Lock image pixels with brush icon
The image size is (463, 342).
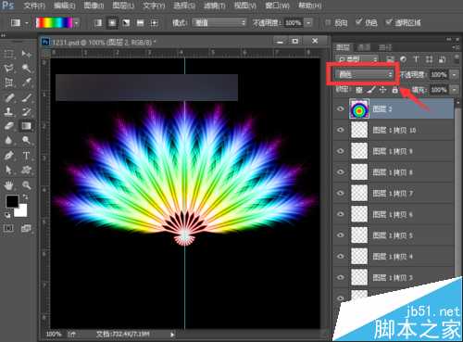[x=371, y=90]
